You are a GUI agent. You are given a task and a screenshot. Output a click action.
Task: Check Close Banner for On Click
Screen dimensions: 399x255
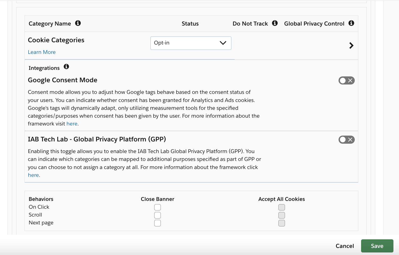click(158, 207)
